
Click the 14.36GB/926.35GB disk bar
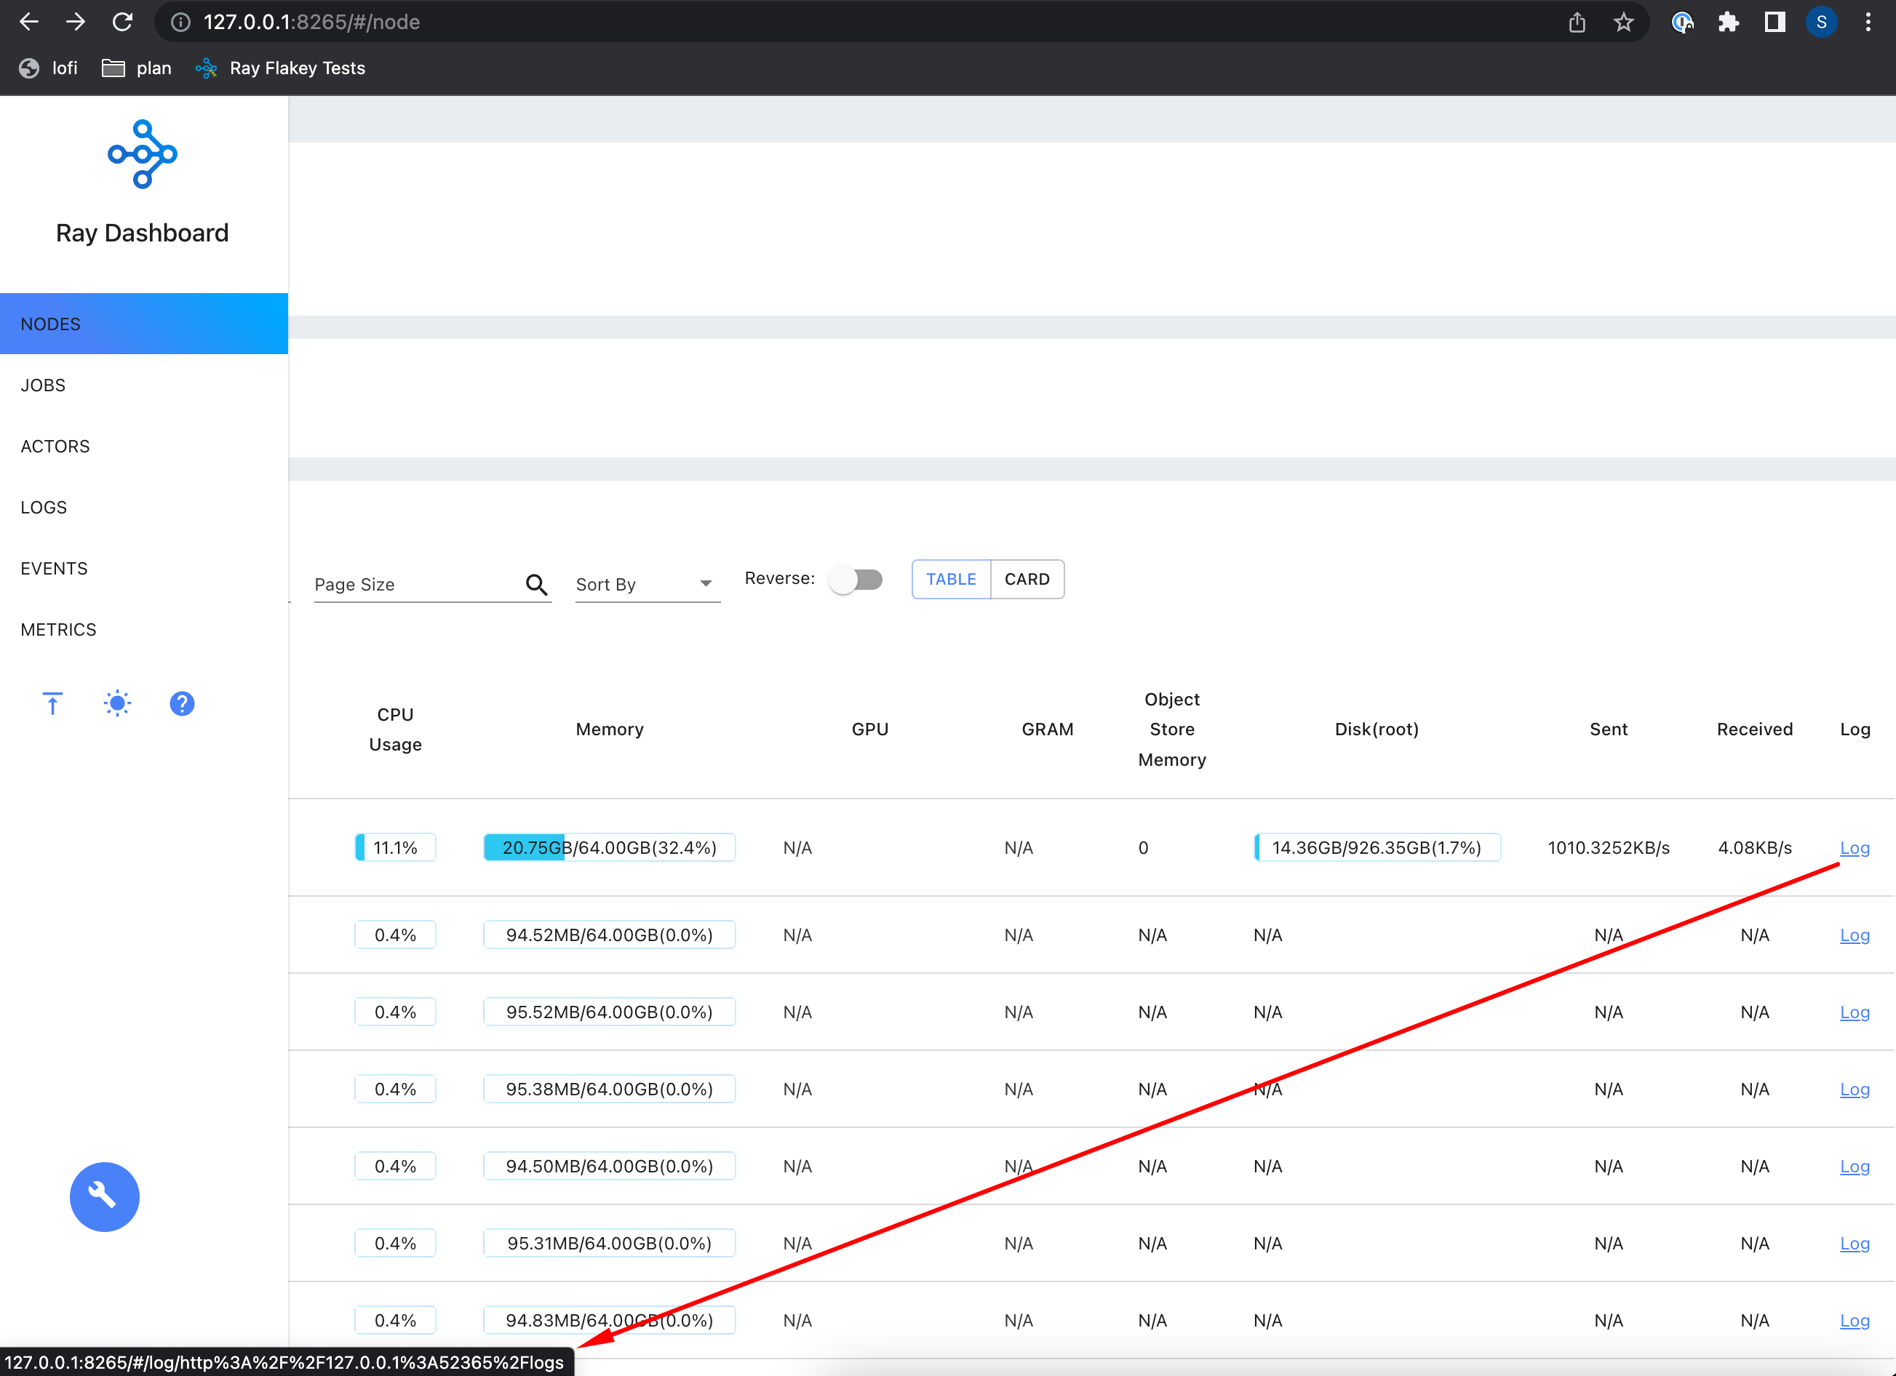point(1377,847)
